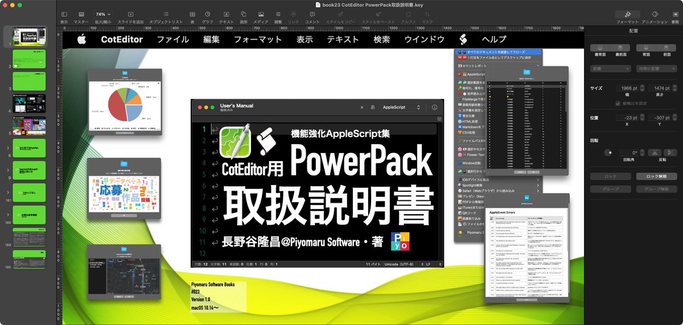
Task: Expand the slide group at slide 186
Action: (x=7, y=215)
